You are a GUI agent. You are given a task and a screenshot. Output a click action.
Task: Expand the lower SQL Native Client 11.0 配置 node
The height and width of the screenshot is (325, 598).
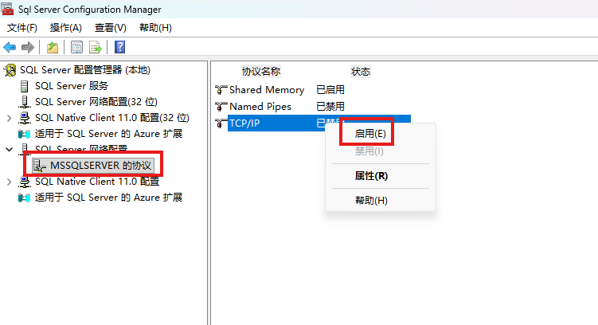tap(9, 182)
